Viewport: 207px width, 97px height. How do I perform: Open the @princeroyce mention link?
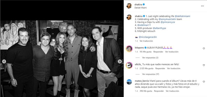[x=168, y=22]
